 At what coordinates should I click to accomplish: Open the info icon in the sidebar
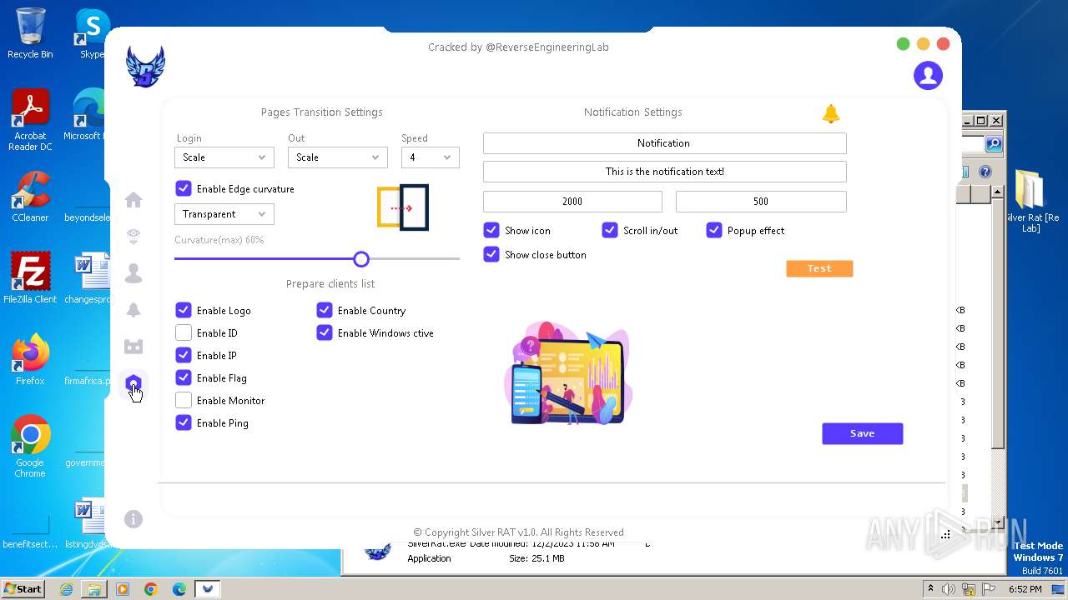pos(133,519)
